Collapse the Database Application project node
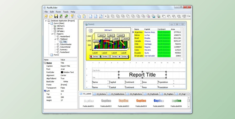235x119 pixels. pyautogui.click(x=46, y=21)
